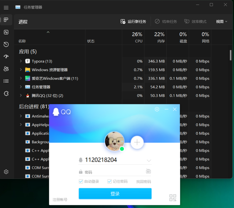Select 后台进程 (81) group heading
This screenshot has height=208, width=234.
(x=34, y=106)
